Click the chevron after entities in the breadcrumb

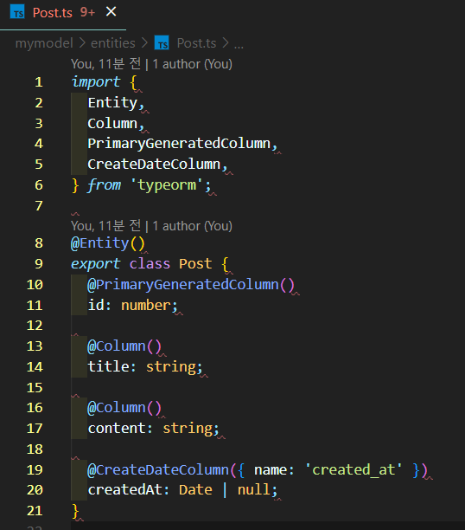pos(144,43)
